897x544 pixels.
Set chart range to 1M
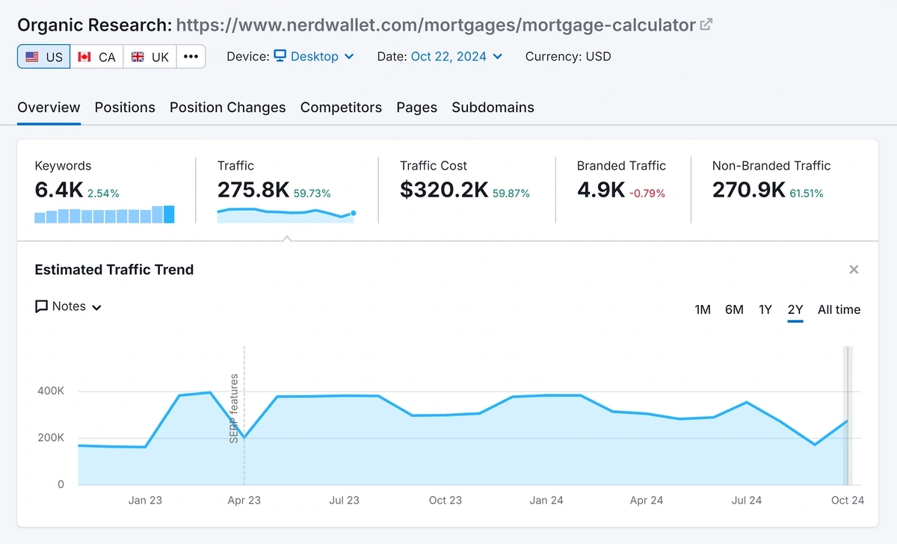[703, 309]
